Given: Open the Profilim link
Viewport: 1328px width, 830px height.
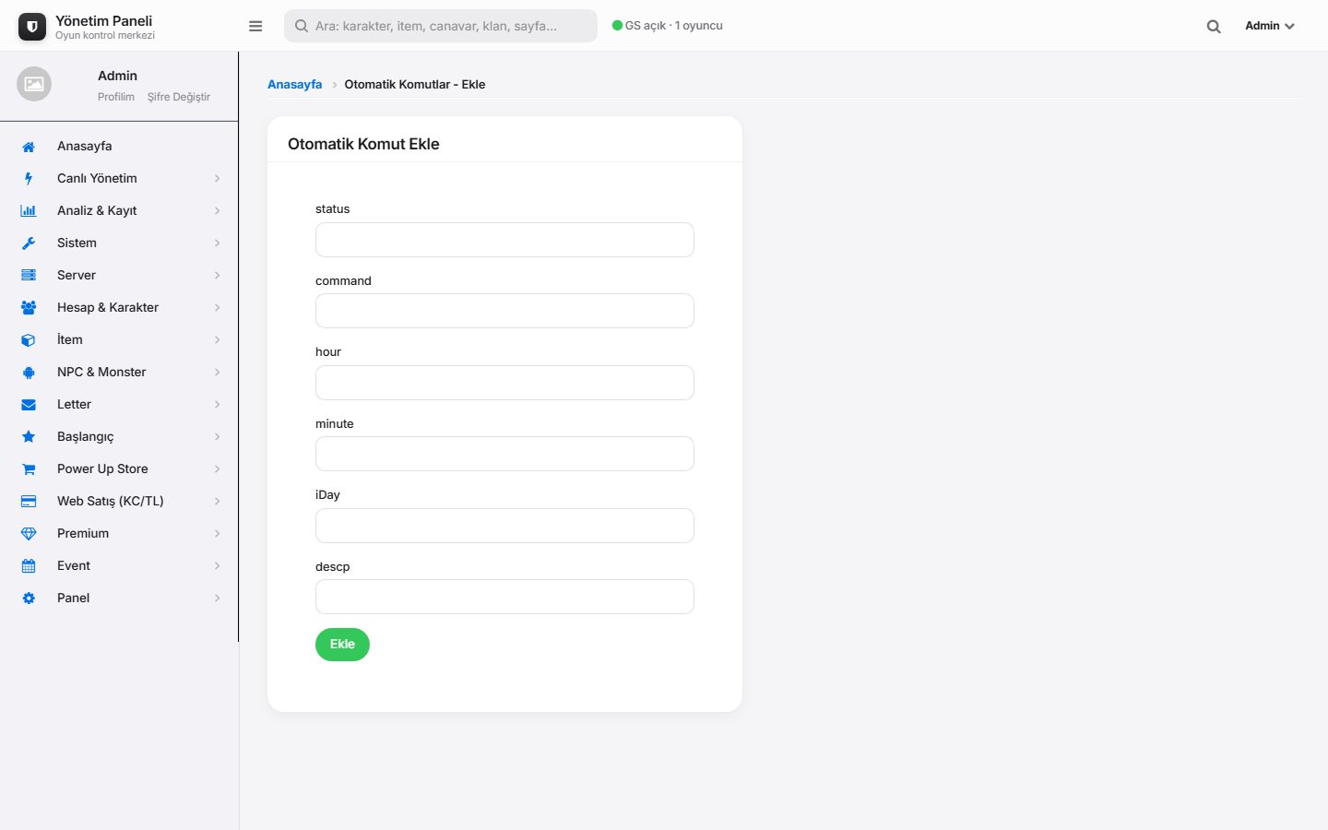Looking at the screenshot, I should pos(116,97).
